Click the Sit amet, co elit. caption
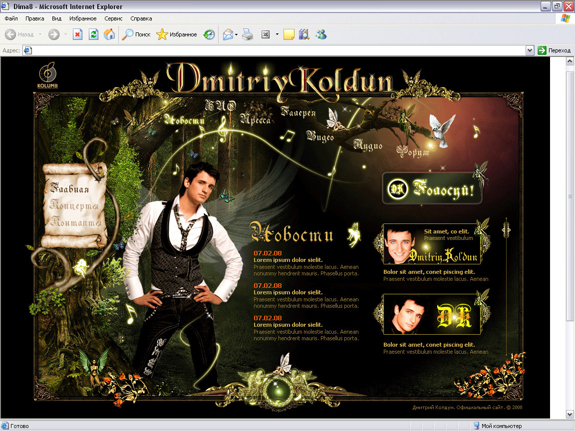575x431 pixels. pyautogui.click(x=446, y=231)
